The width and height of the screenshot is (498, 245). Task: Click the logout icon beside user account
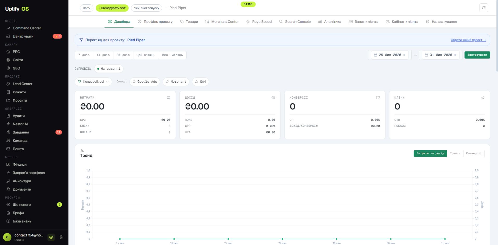coord(62,237)
